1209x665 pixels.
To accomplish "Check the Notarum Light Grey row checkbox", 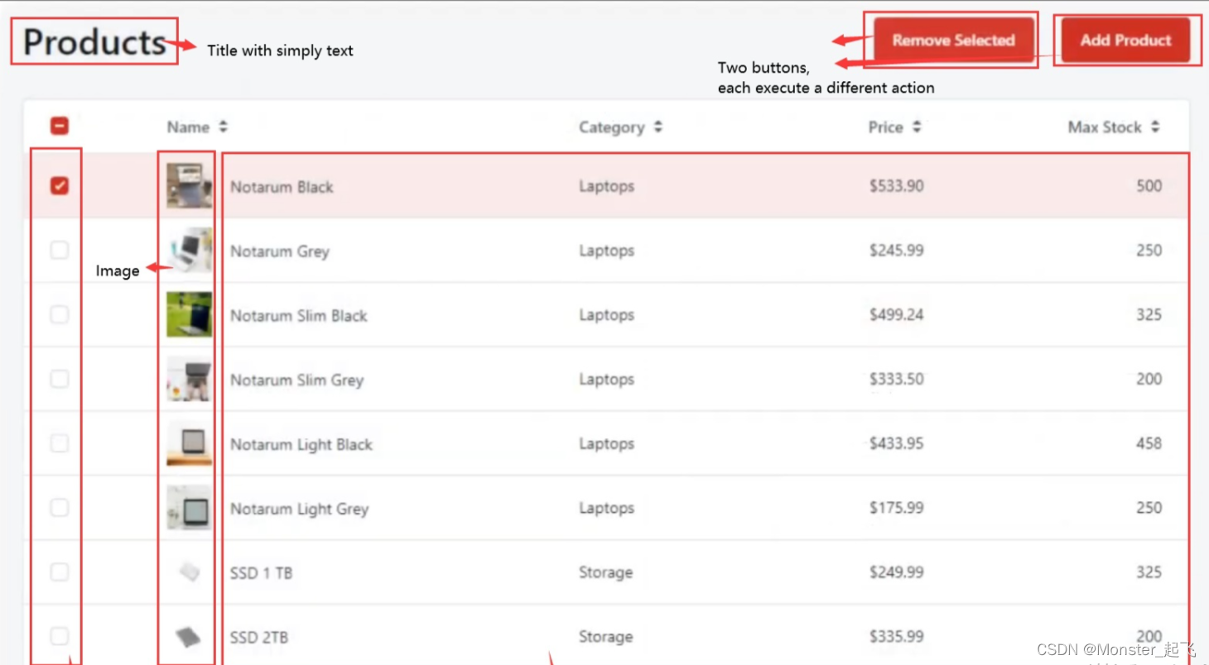I will [x=60, y=507].
